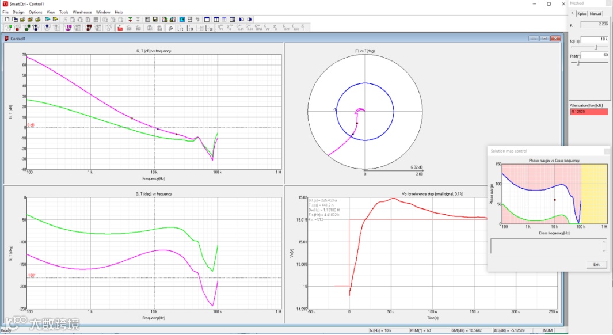Screen dimensions: 613x335
Task: Open the Options menu
Action: pyautogui.click(x=36, y=12)
